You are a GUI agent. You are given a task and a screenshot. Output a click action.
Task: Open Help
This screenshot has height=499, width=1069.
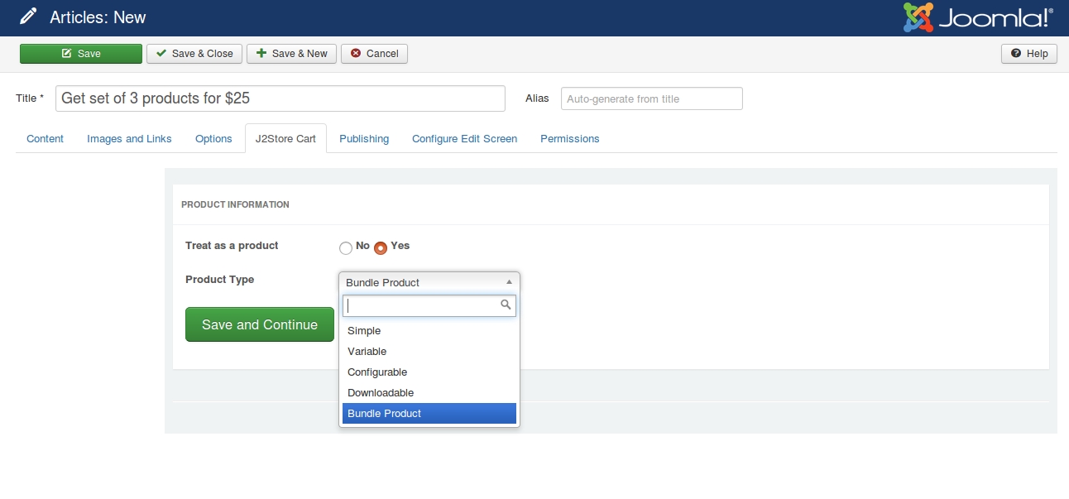[x=1029, y=54]
